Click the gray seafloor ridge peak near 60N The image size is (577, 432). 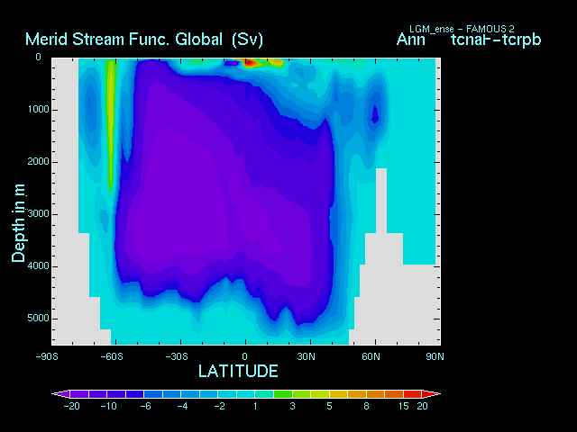(x=381, y=200)
